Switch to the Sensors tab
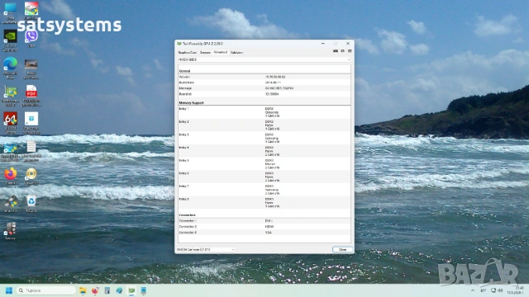529x297 pixels. [x=205, y=53]
